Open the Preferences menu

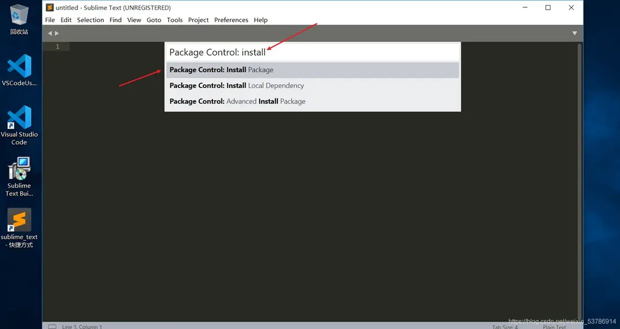tap(232, 20)
